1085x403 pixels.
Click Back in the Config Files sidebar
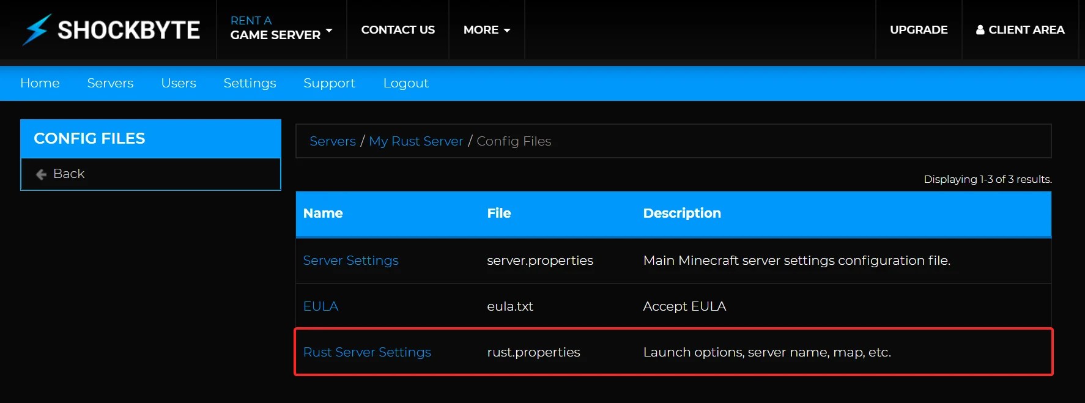(69, 174)
